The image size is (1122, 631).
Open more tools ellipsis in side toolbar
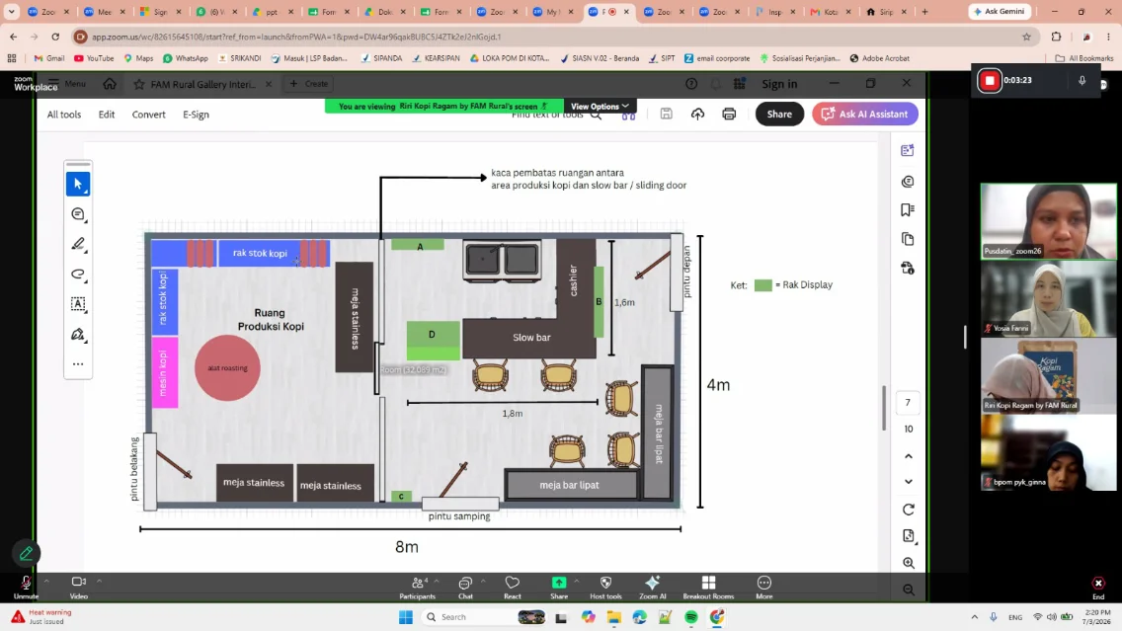point(78,364)
